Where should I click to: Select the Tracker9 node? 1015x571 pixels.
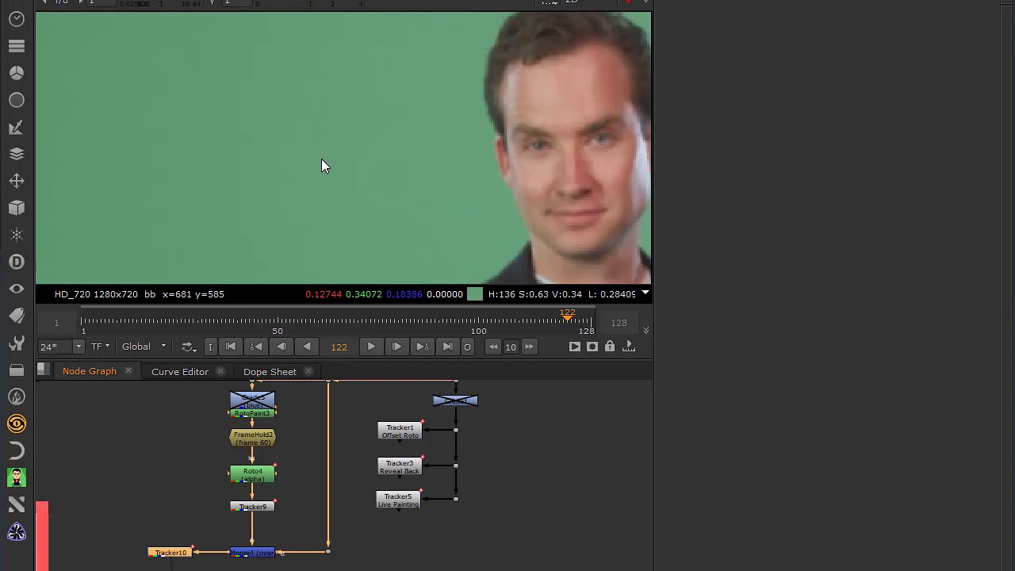point(253,507)
